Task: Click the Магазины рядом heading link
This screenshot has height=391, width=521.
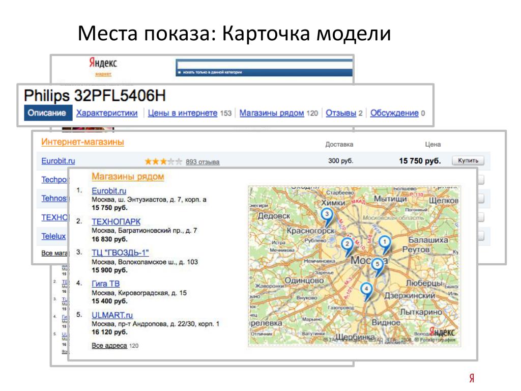Action: 128,177
